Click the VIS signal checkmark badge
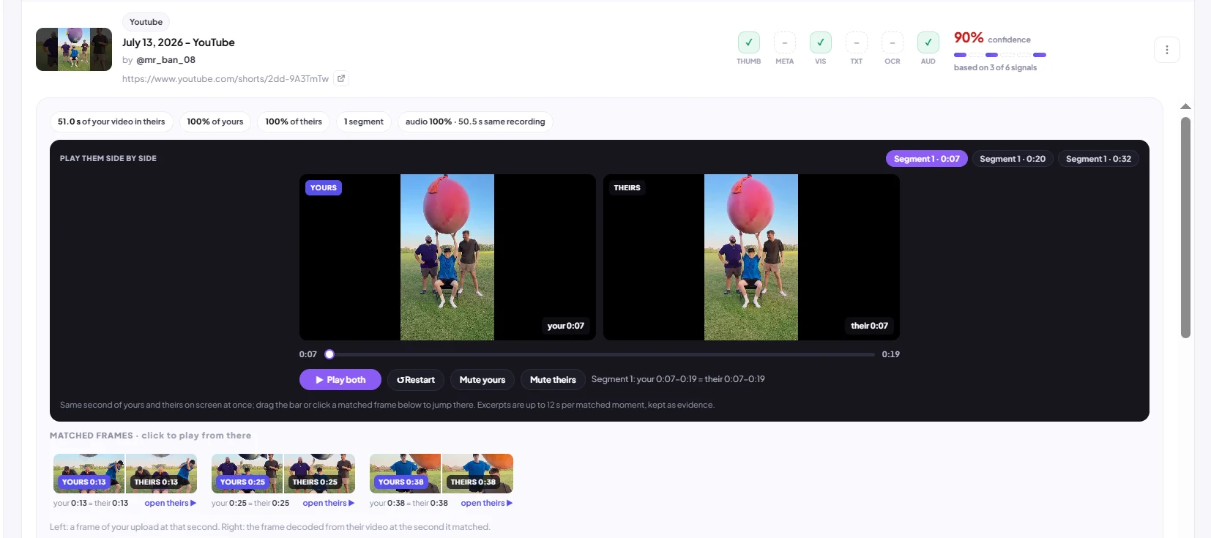Screen dimensions: 1211x538 (x=820, y=42)
